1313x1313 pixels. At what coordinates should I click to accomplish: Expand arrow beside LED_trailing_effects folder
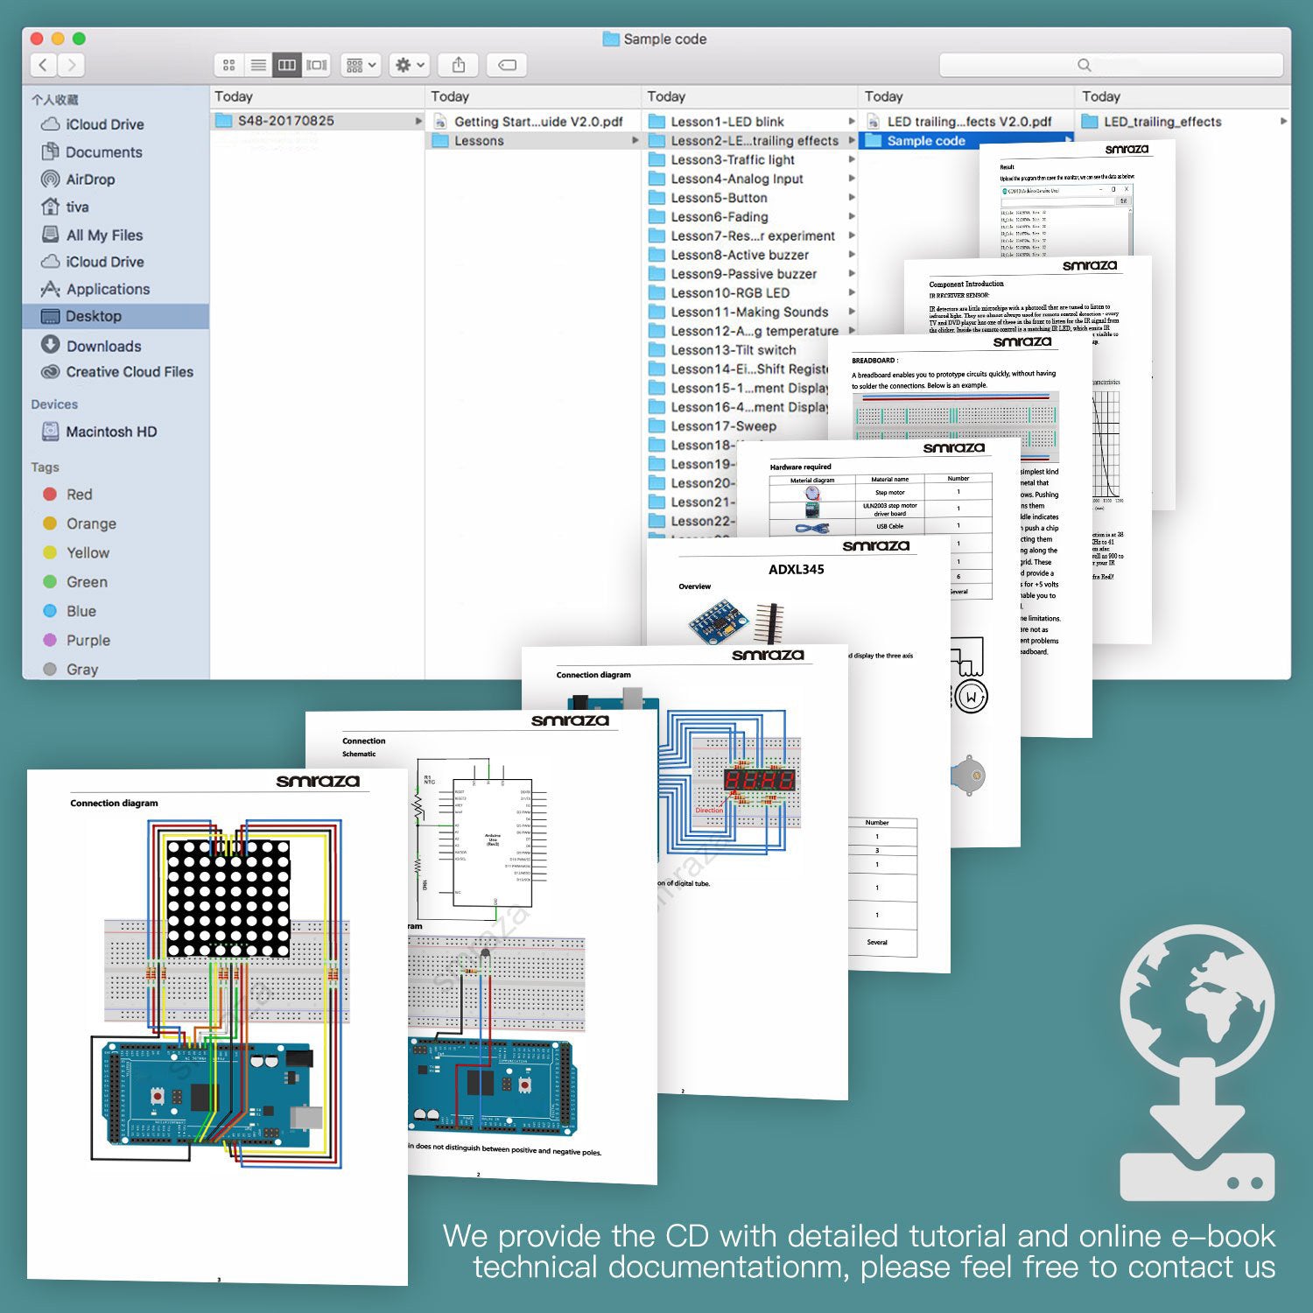[x=1284, y=121]
